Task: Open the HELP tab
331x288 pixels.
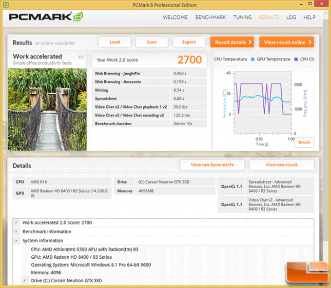Action: (x=309, y=17)
